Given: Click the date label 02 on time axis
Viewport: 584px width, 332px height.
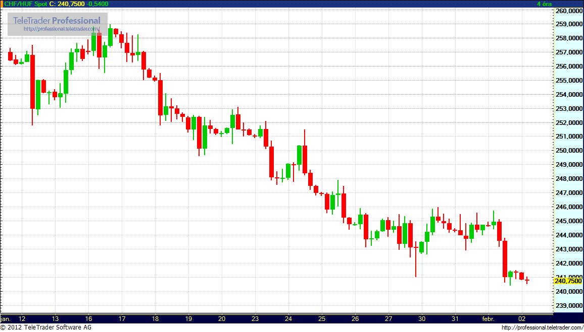Looking at the screenshot, I should (522, 319).
